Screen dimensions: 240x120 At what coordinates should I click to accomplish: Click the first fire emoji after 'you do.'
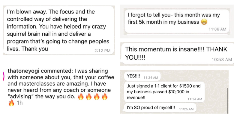pyautogui.click(x=80, y=97)
